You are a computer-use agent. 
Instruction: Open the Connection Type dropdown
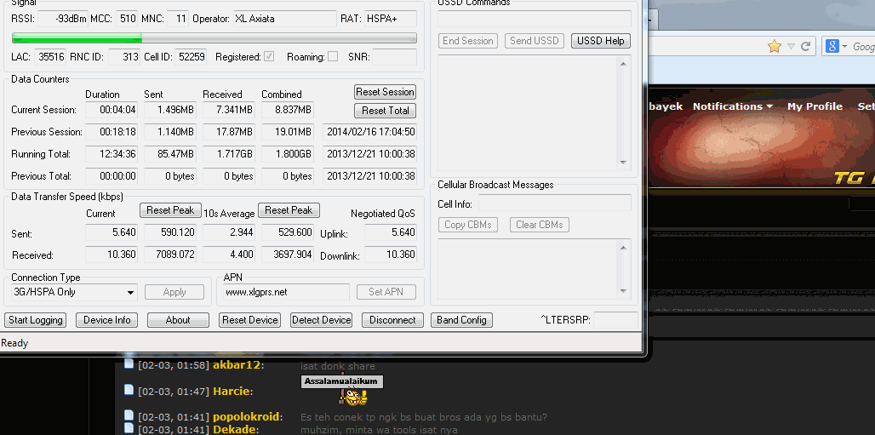click(x=74, y=292)
